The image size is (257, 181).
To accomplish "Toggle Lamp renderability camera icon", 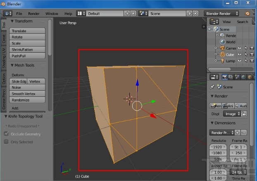I will pos(252,61).
